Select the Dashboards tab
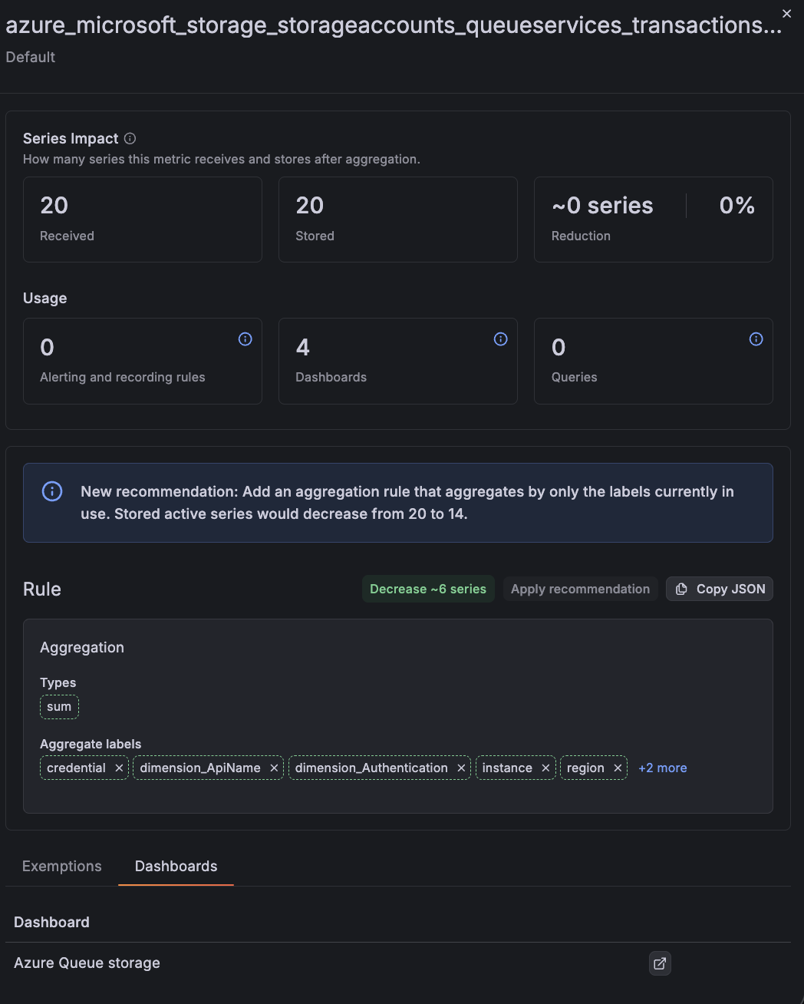The height and width of the screenshot is (1004, 804). click(x=176, y=866)
